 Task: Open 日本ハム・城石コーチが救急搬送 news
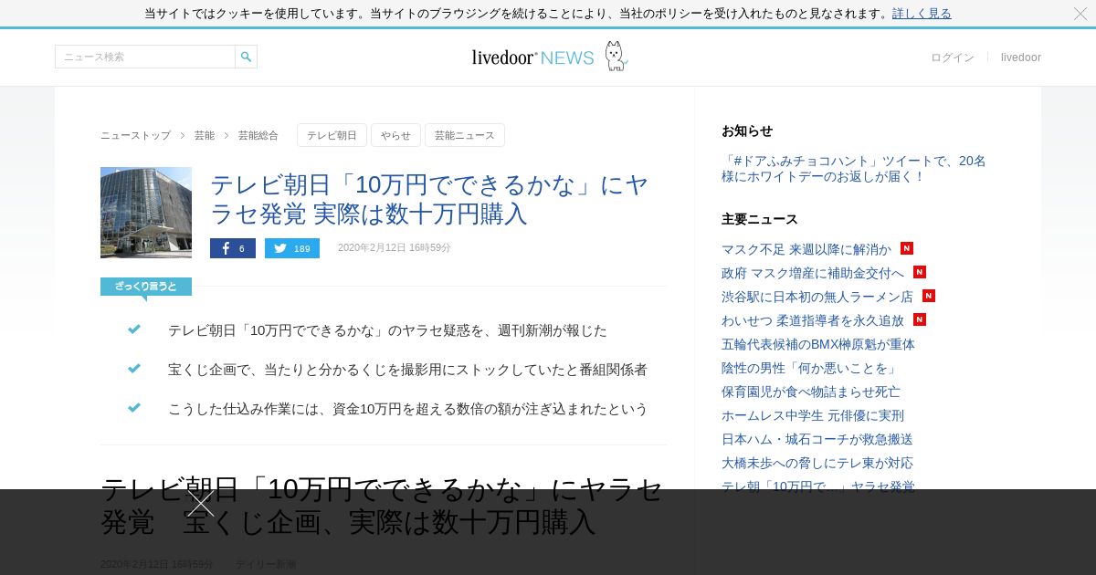(817, 439)
